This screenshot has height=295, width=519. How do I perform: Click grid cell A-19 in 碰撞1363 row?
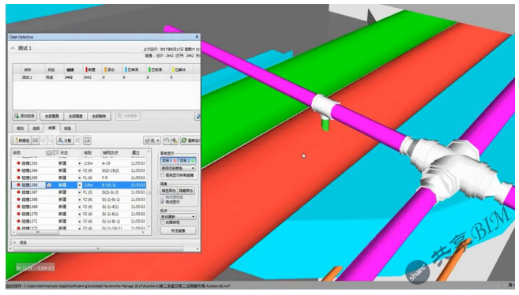[107, 163]
